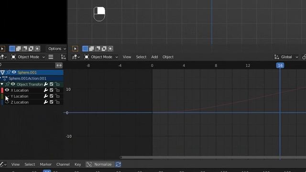
Task: Hide the X Location curve eye icon
Action: pos(7,90)
